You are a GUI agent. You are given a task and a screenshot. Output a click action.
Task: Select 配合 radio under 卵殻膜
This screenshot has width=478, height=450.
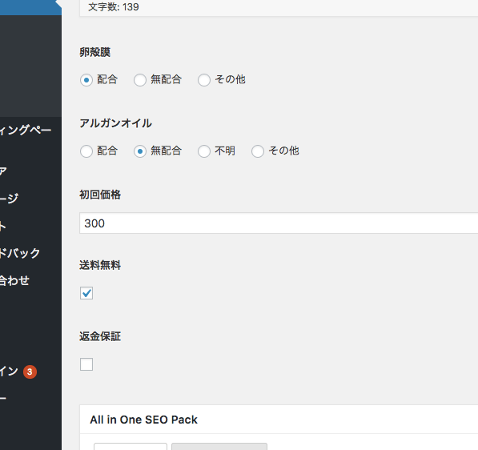[x=86, y=80]
